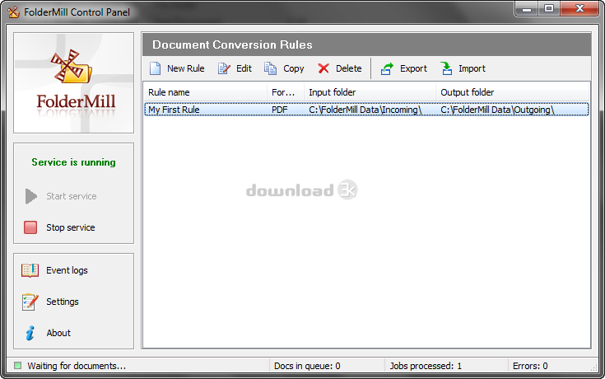Click the disabled Start service label
Screen dimensions: 605x379
click(72, 196)
